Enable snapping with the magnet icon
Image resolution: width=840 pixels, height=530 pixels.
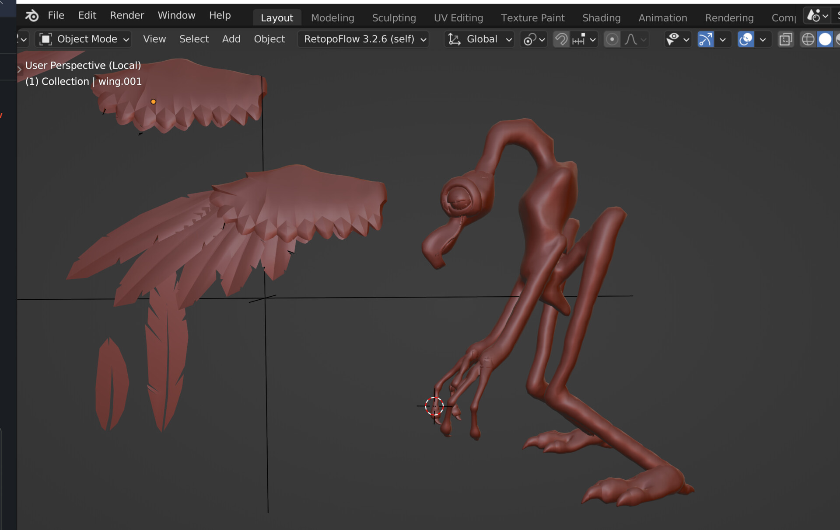(x=560, y=39)
